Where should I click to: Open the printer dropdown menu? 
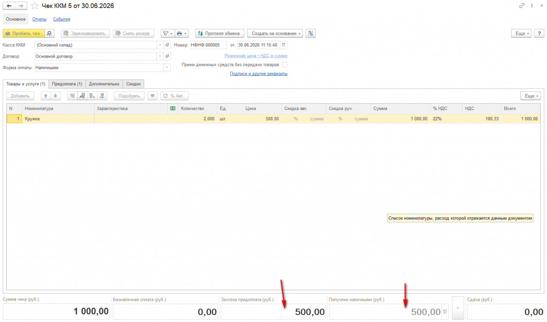coord(182,34)
